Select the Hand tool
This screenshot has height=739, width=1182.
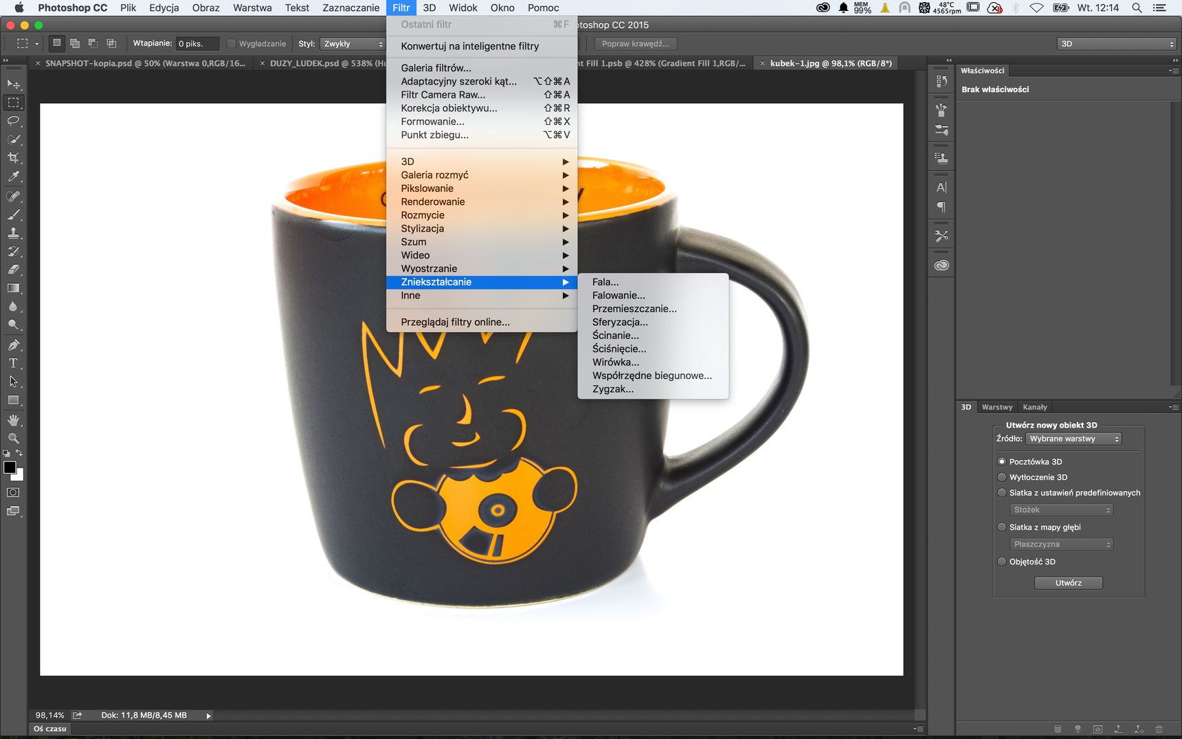[x=13, y=419]
